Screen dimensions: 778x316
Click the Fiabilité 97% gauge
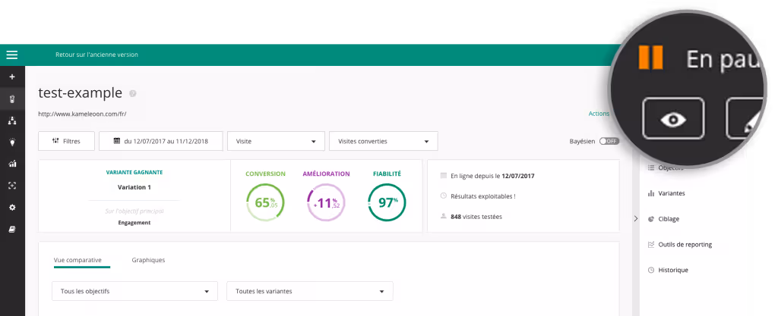[387, 202]
